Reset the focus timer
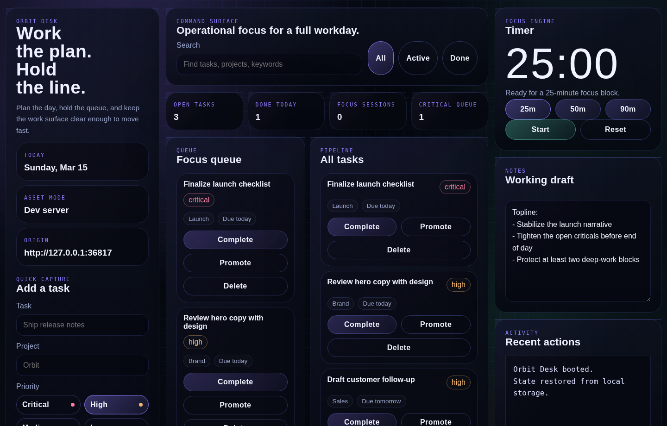Viewport: 667px width, 426px height. click(615, 130)
